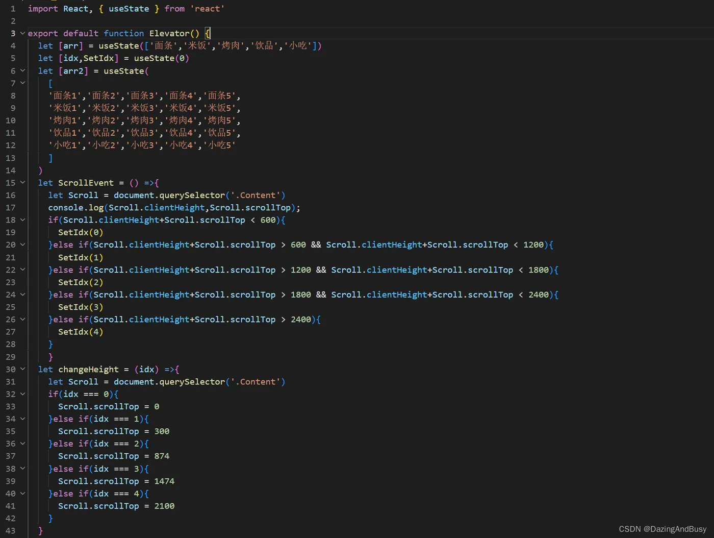Collapse the else-if fold arrow on line 26
Screen dimensions: 714x538
point(22,319)
